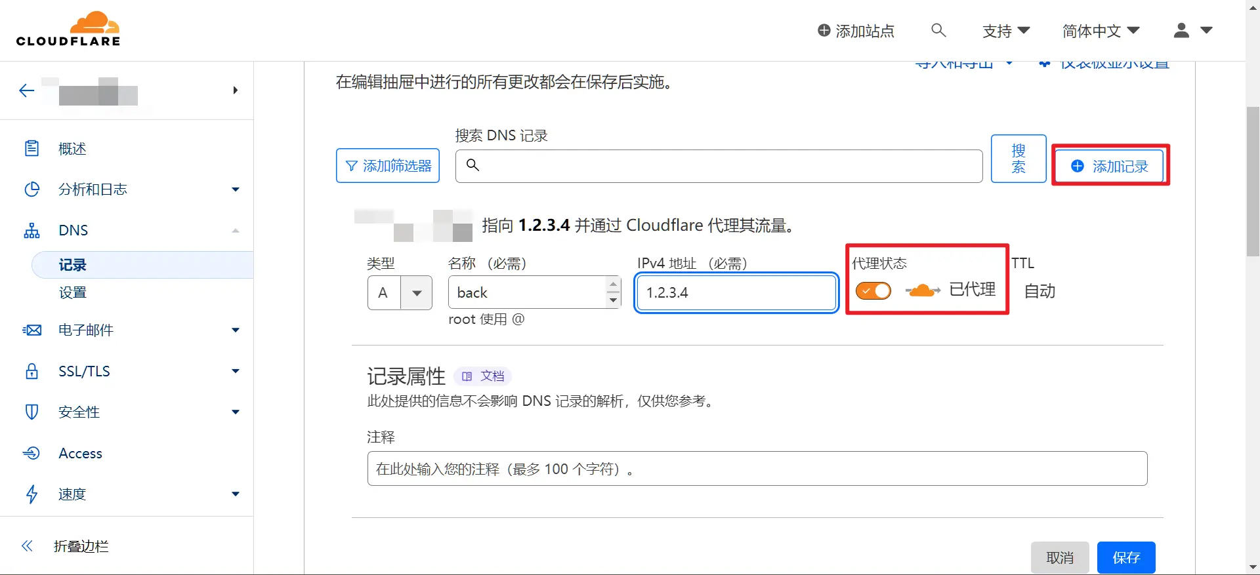Click the 注释 comment input field
Image resolution: width=1260 pixels, height=575 pixels.
757,469
